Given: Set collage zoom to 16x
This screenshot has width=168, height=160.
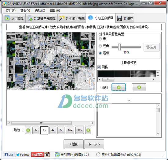Looking at the screenshot, I should tap(70, 130).
